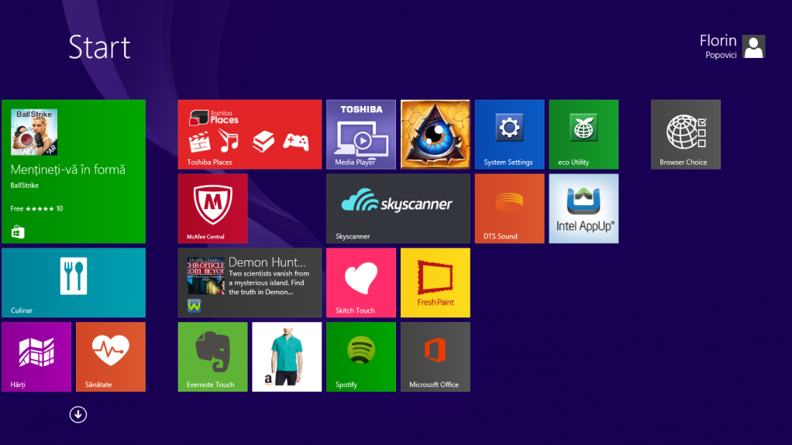
Task: Open DTS Sound tile
Action: point(510,208)
